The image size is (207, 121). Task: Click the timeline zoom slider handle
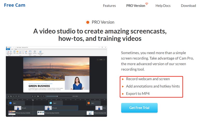(13, 116)
